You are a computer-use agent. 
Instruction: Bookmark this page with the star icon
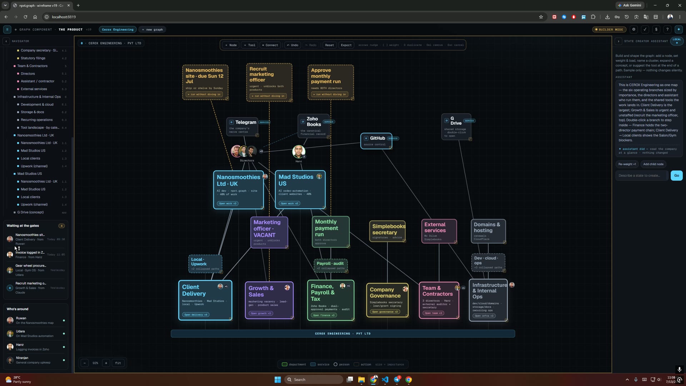tap(541, 17)
